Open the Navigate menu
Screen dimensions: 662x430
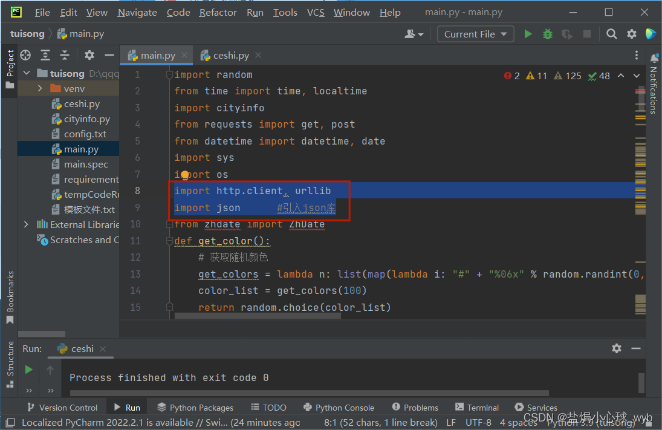[x=137, y=12]
